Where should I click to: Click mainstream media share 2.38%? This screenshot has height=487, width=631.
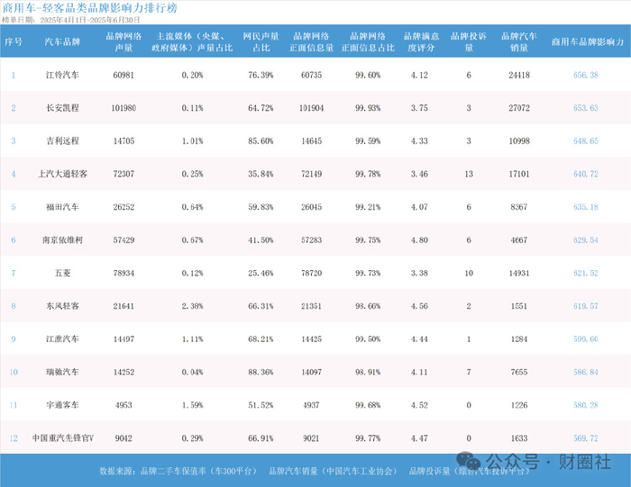pyautogui.click(x=192, y=306)
